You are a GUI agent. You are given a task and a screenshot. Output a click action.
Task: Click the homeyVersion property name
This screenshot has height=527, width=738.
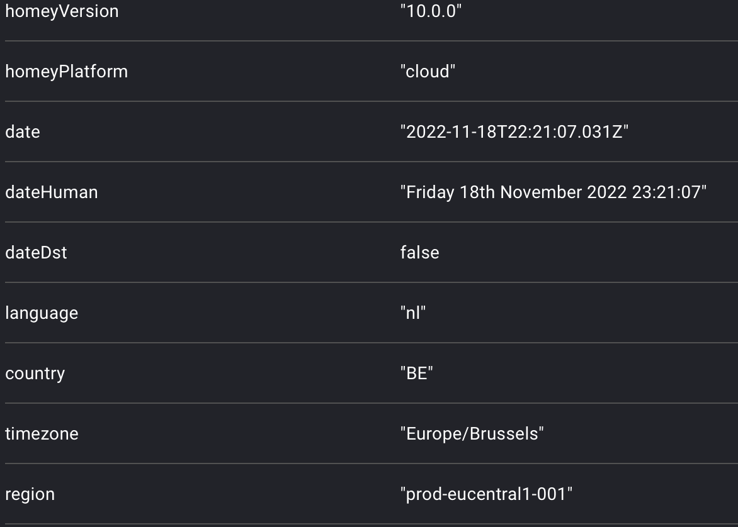pyautogui.click(x=62, y=11)
